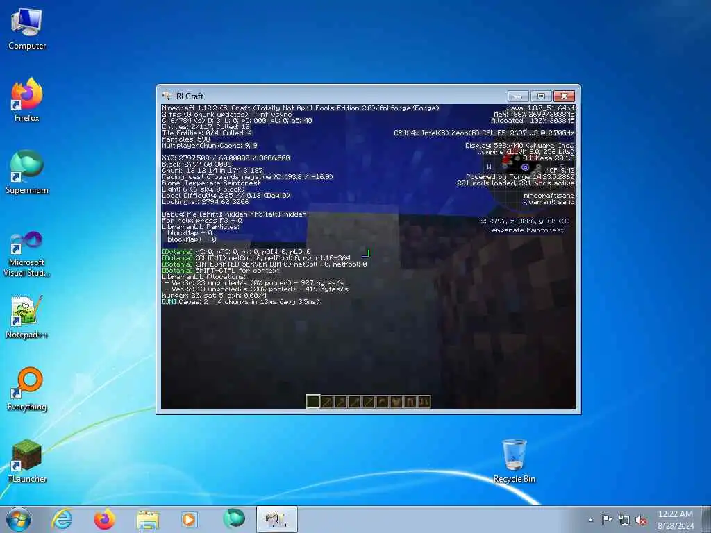The height and width of the screenshot is (533, 711).
Task: Select the boots hotbar slot
Action: tap(424, 402)
